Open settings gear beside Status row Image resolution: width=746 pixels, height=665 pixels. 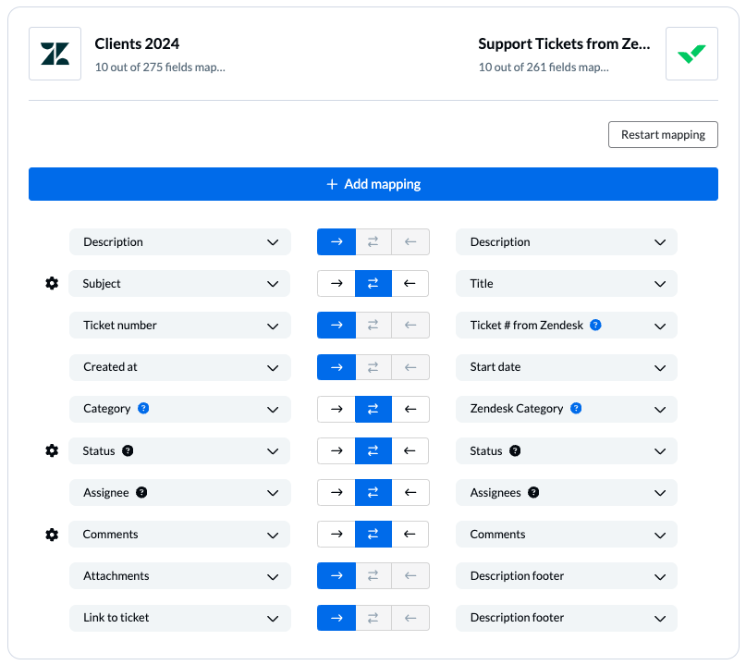click(52, 450)
